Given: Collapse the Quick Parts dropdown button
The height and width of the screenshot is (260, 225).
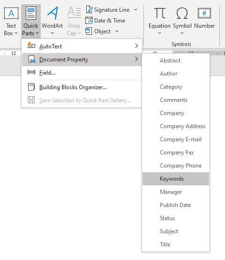Looking at the screenshot, I should (x=31, y=22).
